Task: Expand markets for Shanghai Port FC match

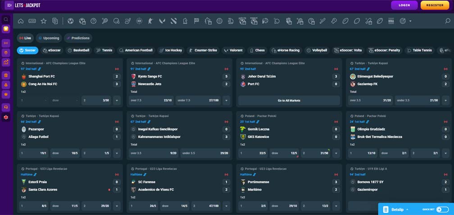Action: pos(117,101)
